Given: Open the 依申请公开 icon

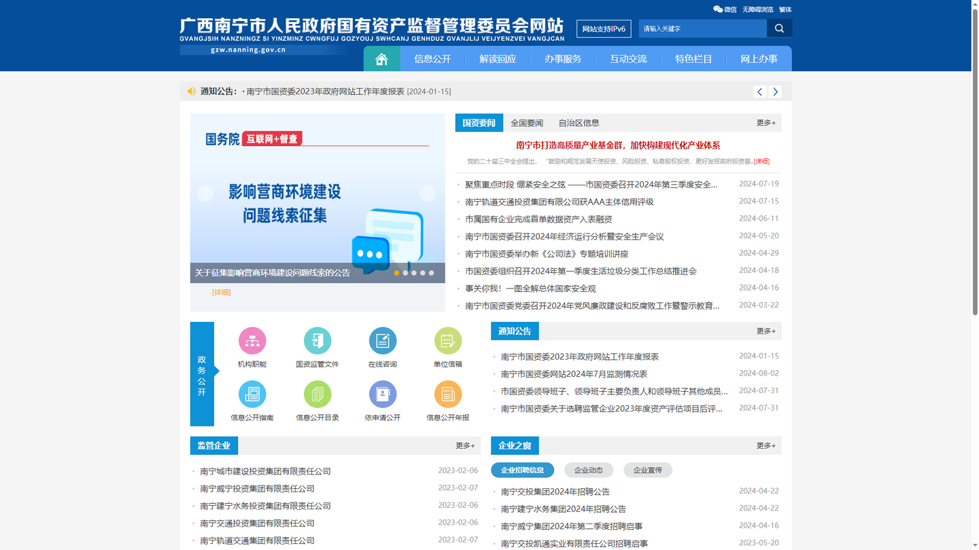Looking at the screenshot, I should click(383, 395).
